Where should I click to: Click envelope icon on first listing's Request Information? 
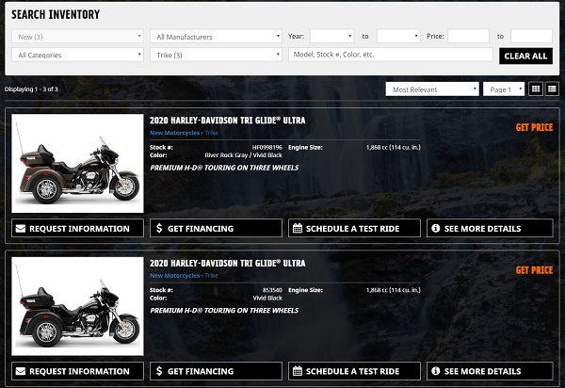click(x=21, y=228)
